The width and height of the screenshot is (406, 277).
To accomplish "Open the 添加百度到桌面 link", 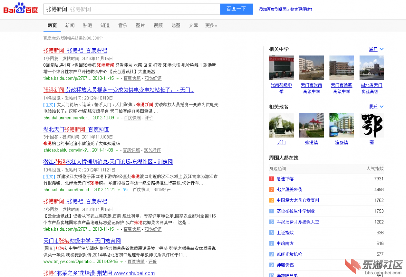I will pos(285,9).
